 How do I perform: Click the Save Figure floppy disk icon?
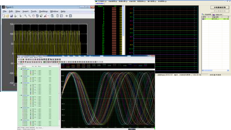click(12, 16)
